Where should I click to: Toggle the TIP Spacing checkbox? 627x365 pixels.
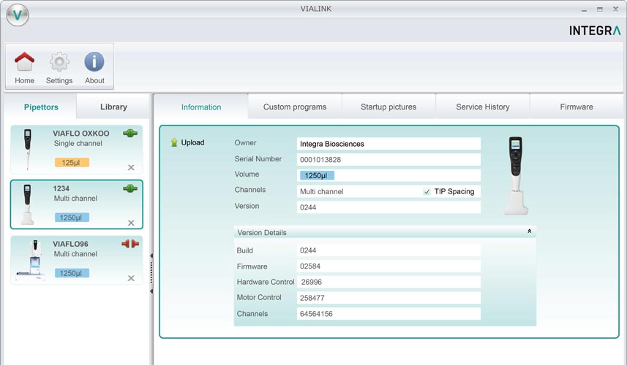[x=427, y=191]
